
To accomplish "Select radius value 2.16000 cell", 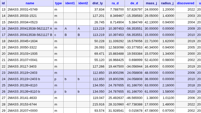I will (x=167, y=85).
